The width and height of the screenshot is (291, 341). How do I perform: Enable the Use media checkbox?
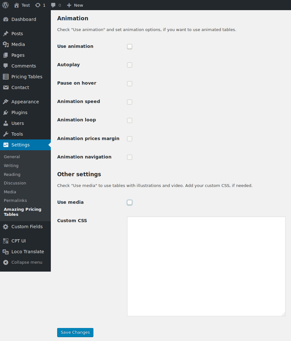point(130,203)
